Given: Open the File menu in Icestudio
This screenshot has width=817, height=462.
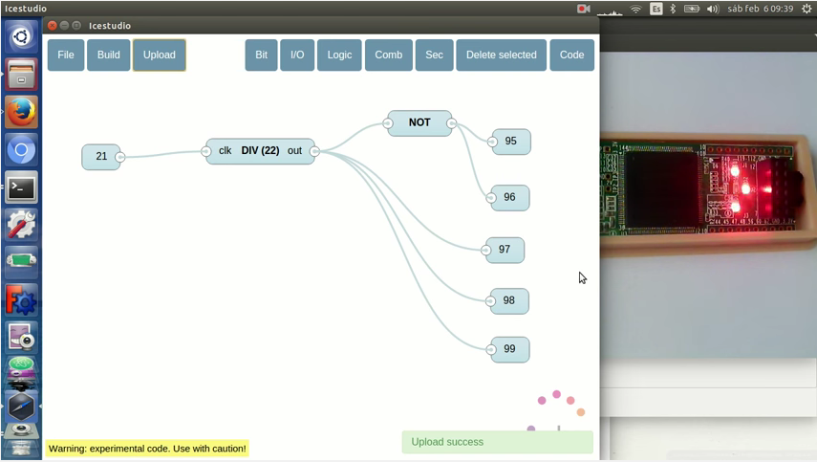Looking at the screenshot, I should pyautogui.click(x=66, y=55).
